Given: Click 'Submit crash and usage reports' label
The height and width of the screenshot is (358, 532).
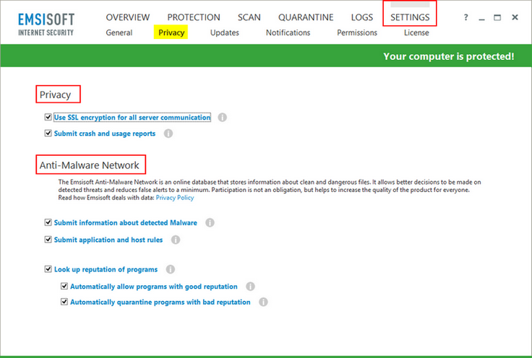Looking at the screenshot, I should click(x=105, y=134).
